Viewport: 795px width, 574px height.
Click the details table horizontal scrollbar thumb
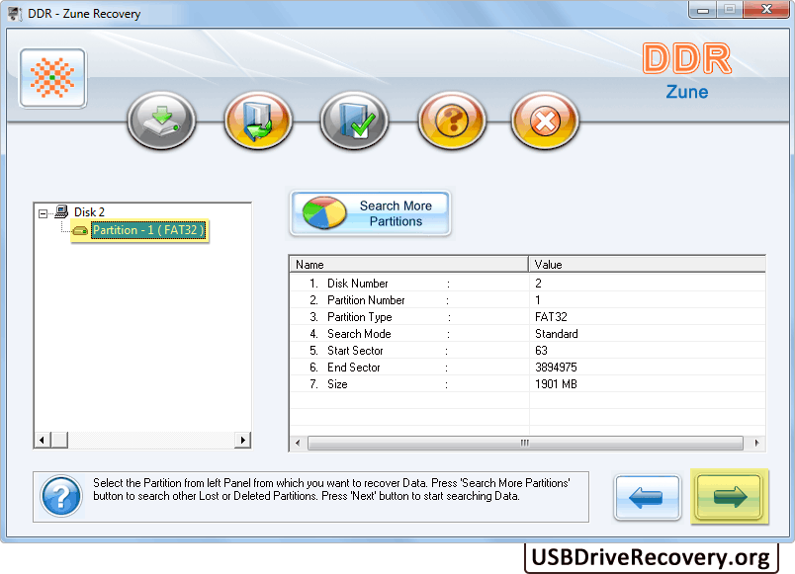click(x=525, y=444)
